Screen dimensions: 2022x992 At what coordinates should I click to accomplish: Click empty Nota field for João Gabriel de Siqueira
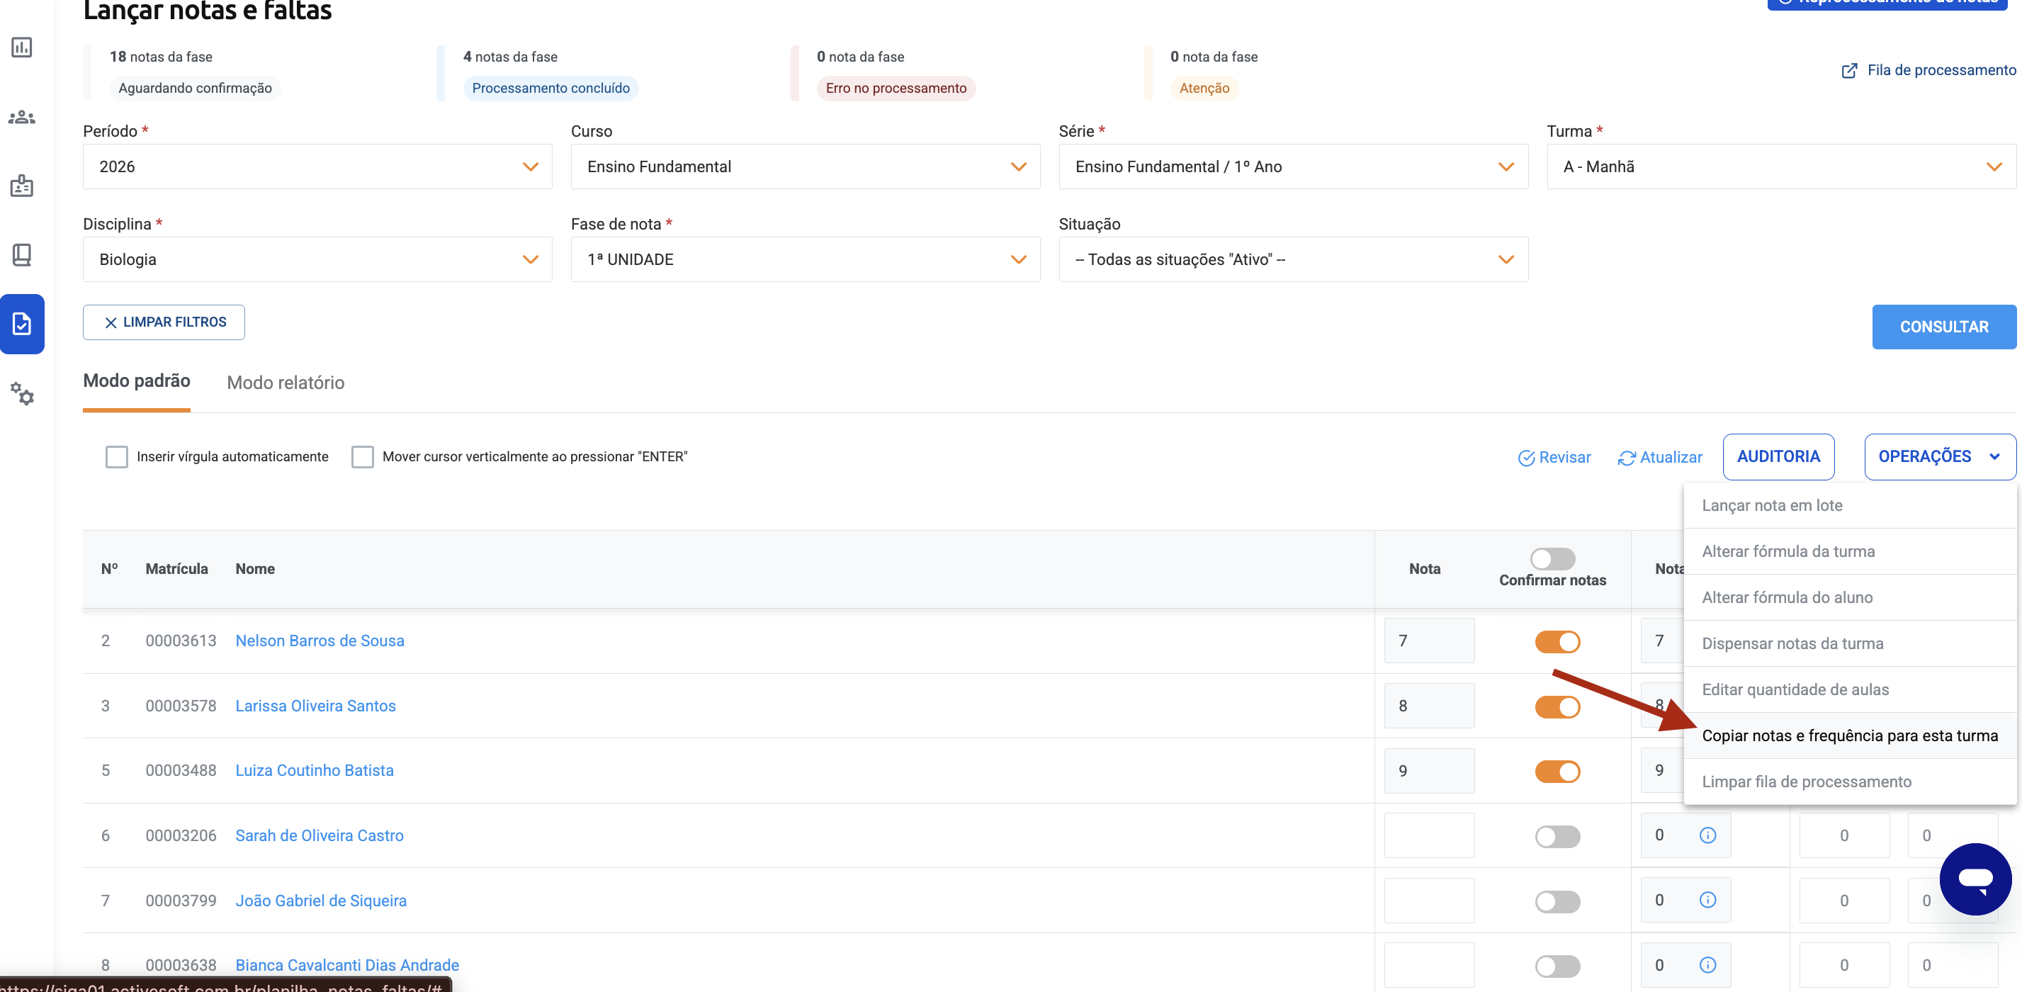[1428, 901]
